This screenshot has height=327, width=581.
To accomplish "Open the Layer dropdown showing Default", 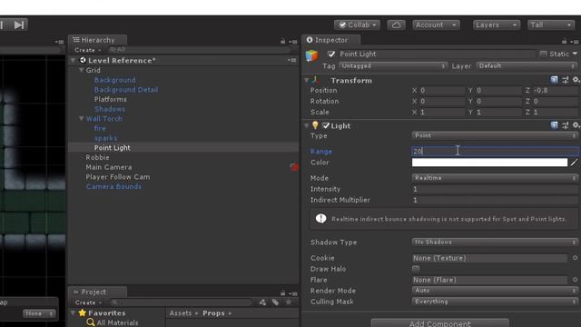I will (527, 66).
